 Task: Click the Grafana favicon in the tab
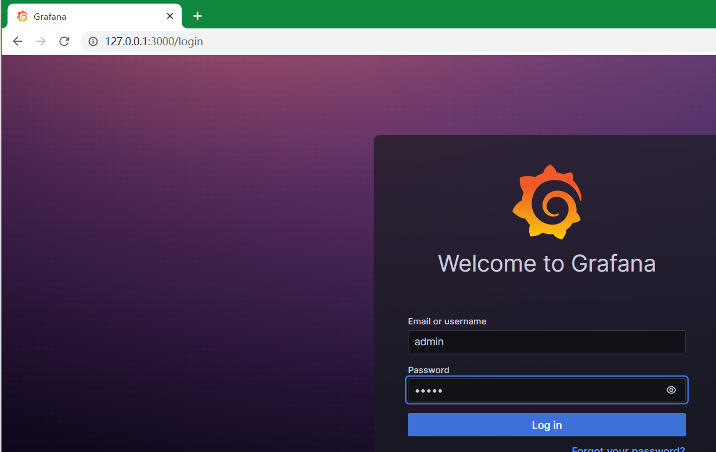tap(23, 16)
